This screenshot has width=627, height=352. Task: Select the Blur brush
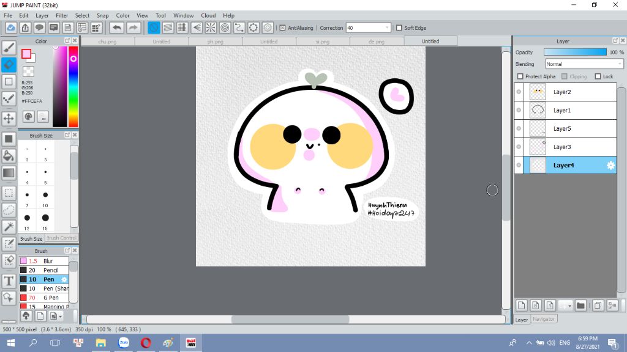tap(44, 261)
